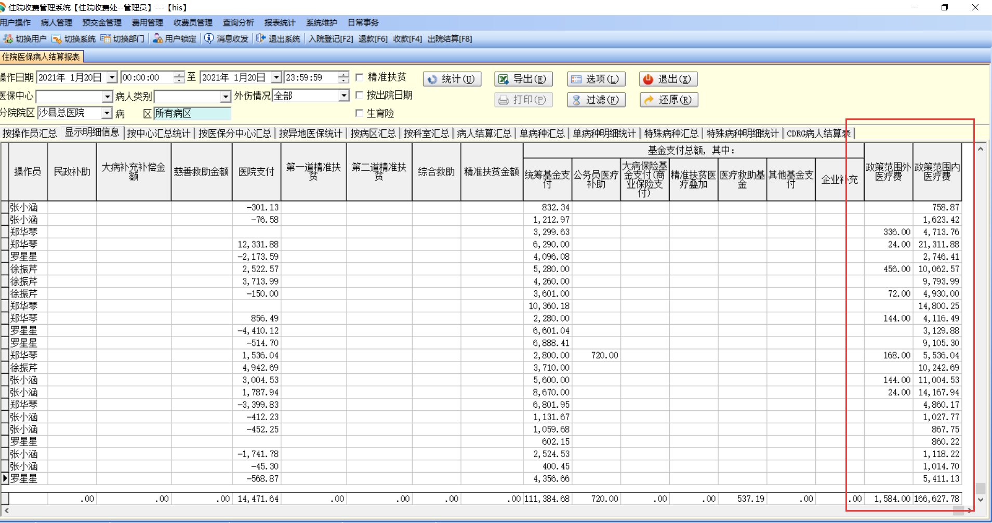The image size is (992, 523).
Task: Switch to 按中心汇总统计 tab
Action: tap(158, 133)
